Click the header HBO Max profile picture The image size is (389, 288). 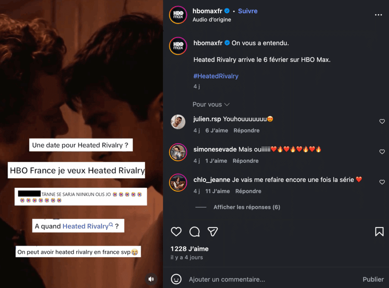(178, 15)
